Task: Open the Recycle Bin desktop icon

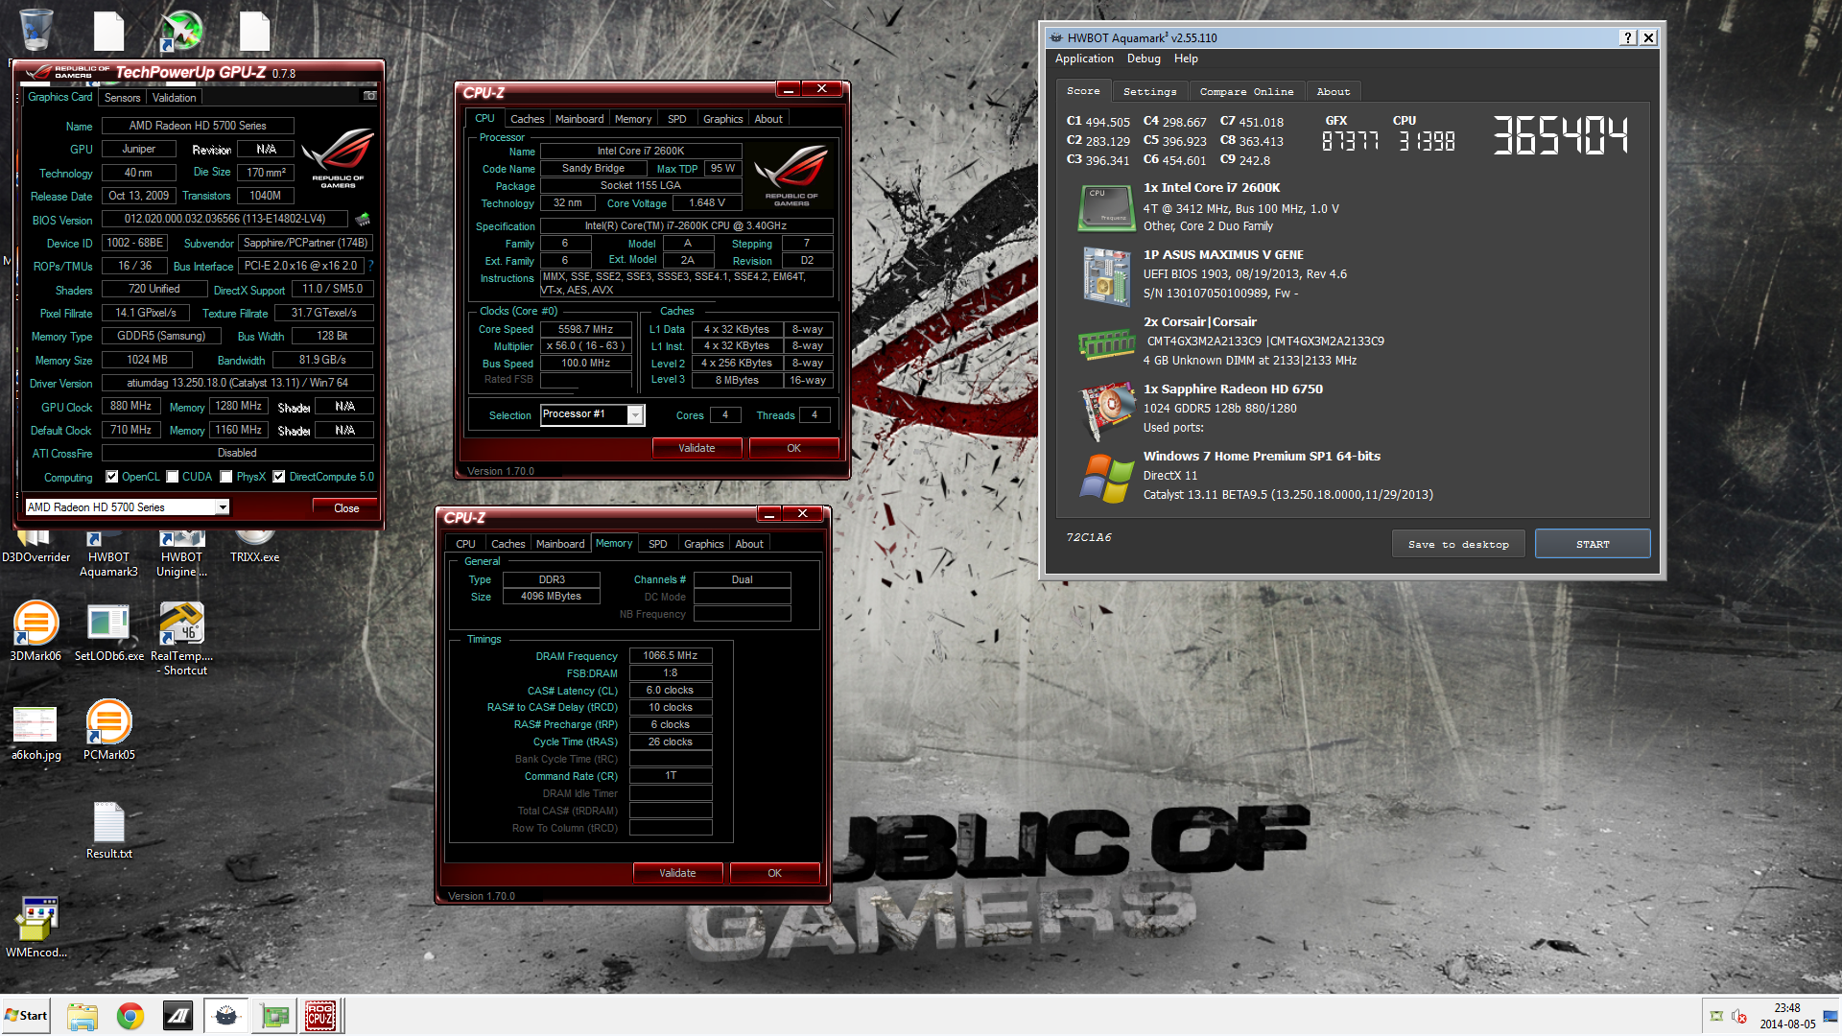Action: point(35,30)
